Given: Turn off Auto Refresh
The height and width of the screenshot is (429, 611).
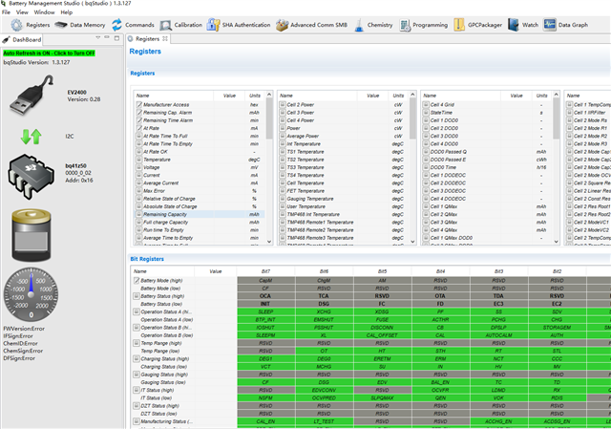Looking at the screenshot, I should 49,54.
